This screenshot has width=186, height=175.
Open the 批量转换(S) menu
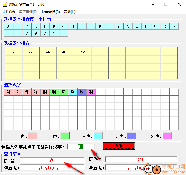click(x=51, y=12)
